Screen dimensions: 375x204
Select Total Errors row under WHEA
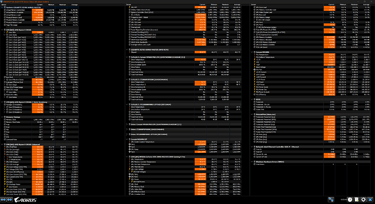(310, 164)
